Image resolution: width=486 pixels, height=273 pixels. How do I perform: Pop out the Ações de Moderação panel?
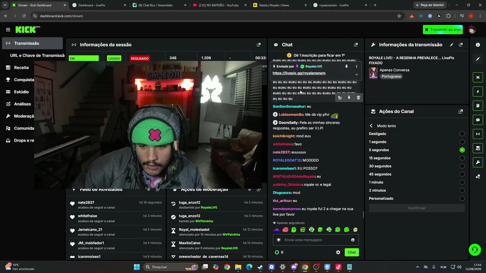pyautogui.click(x=259, y=190)
